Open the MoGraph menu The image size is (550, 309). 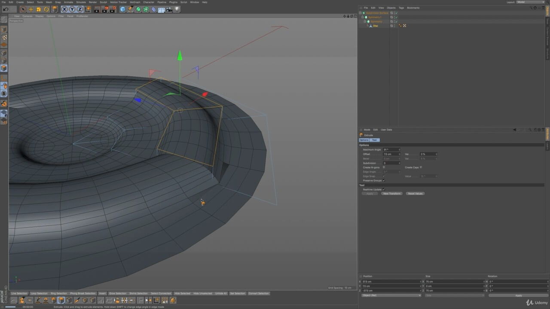pyautogui.click(x=134, y=2)
